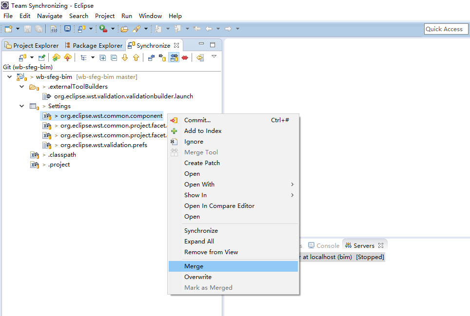470x316 pixels.
Task: Click the flashlight Search icon
Action: (x=137, y=29)
